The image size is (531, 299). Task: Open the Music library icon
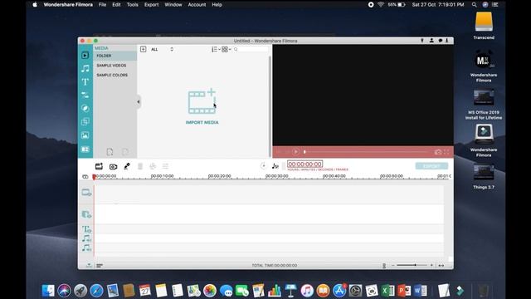pos(85,68)
